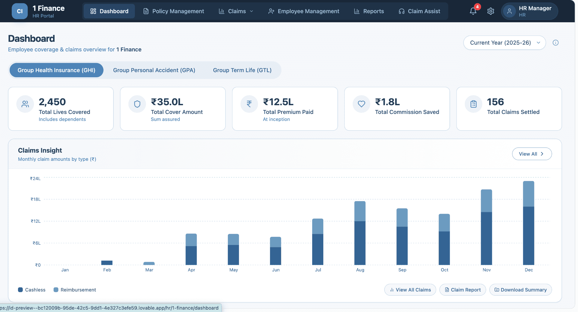The image size is (578, 312).
Task: Open notifications bell icon
Action: pos(473,11)
